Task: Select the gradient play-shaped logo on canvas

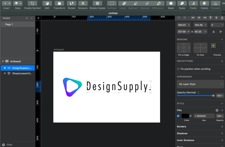Action: pos(72,87)
